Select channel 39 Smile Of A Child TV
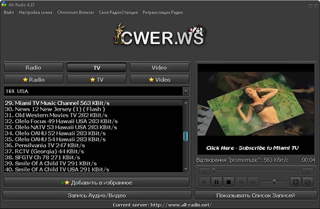Screen dimensions: 320x209 [x=93, y=163]
